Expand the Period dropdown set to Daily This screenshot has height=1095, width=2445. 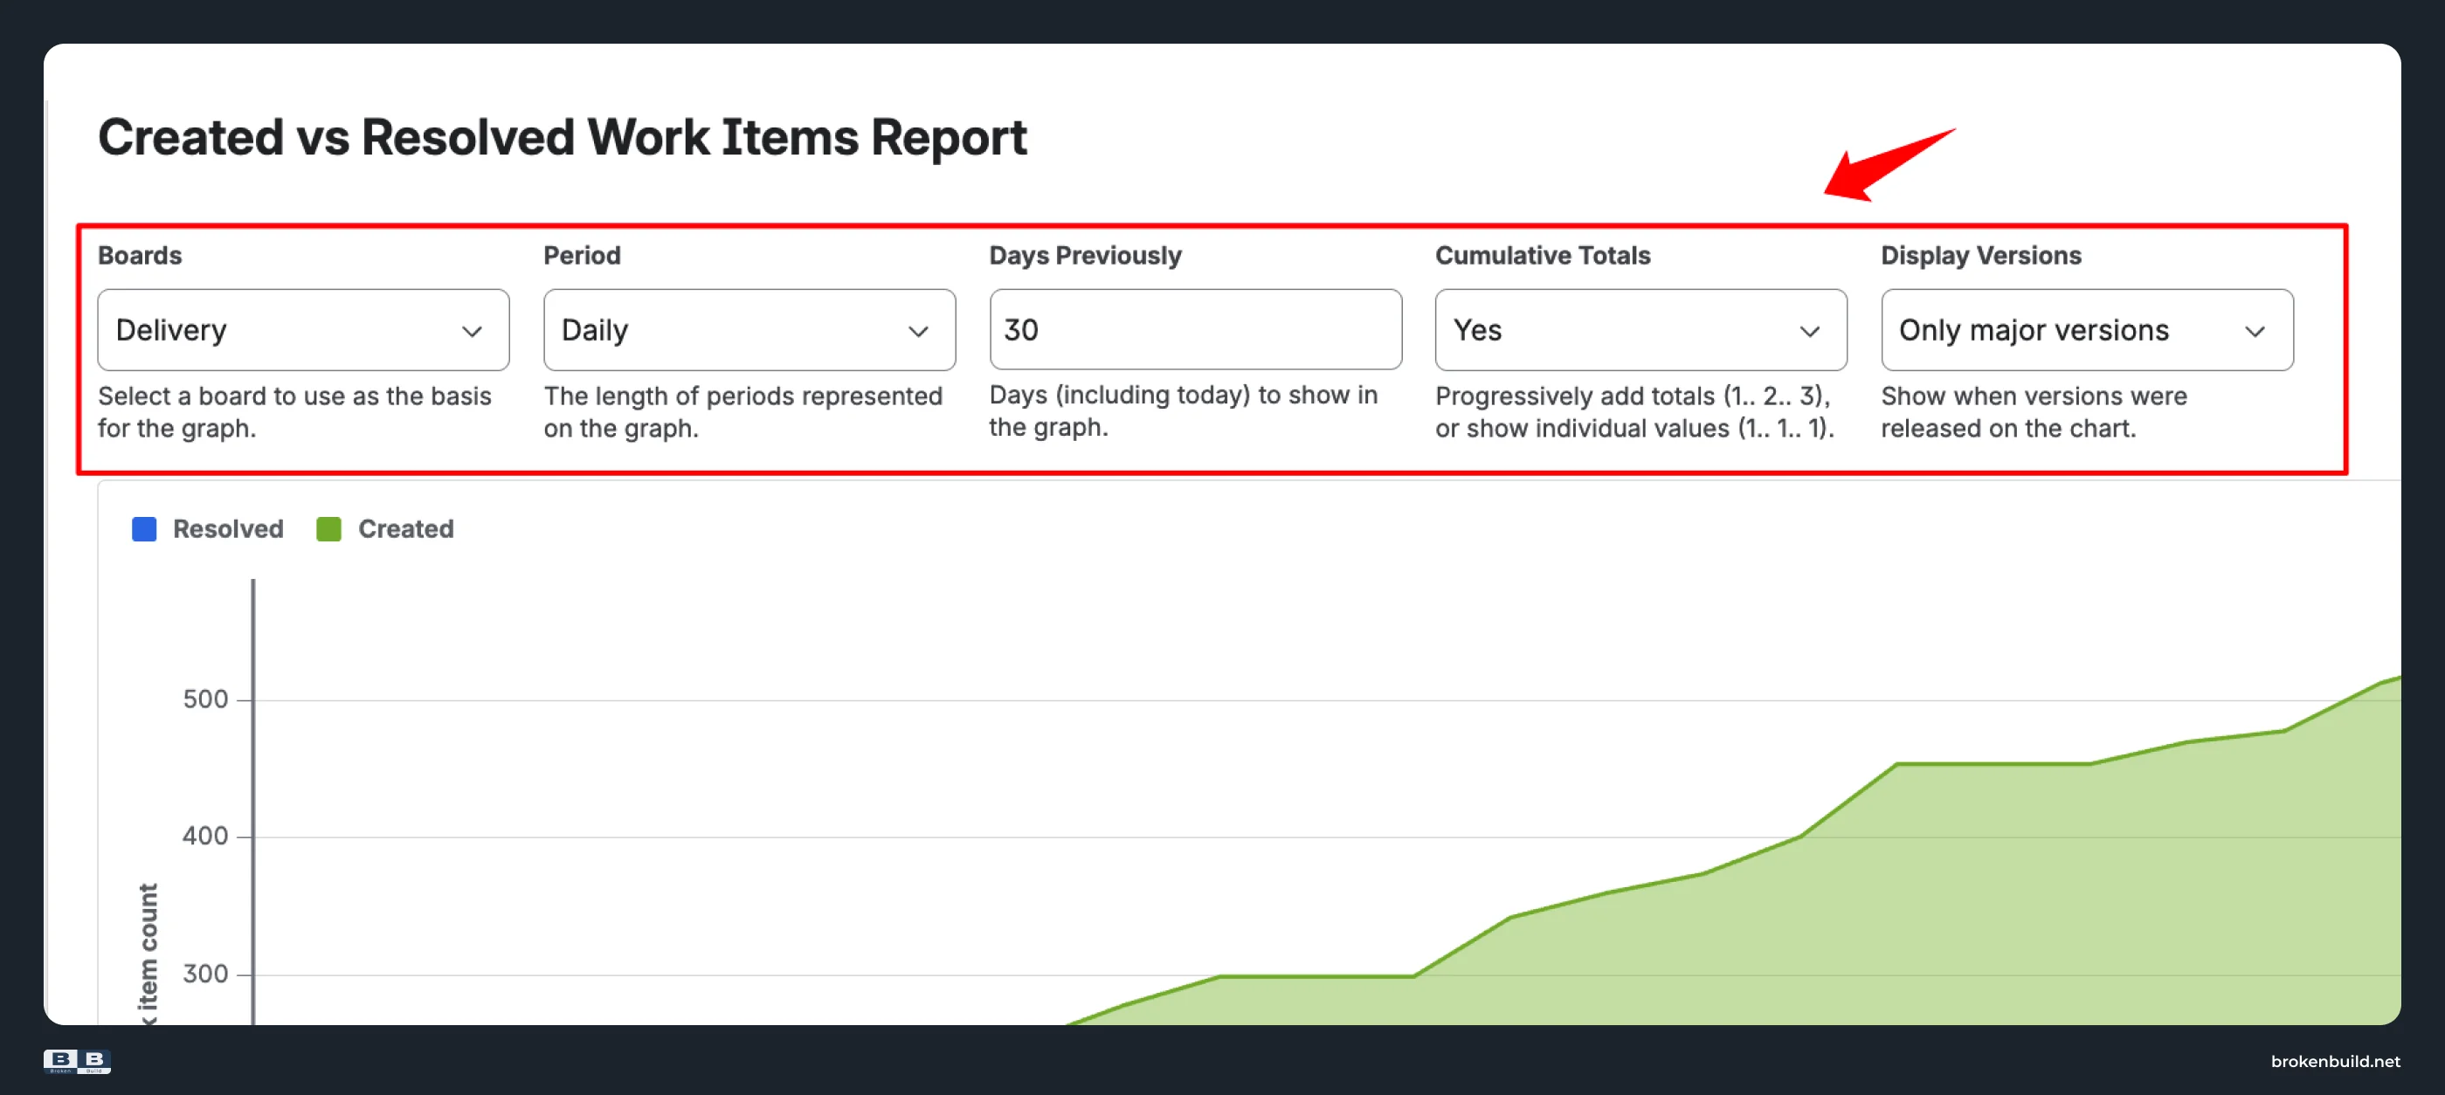point(749,329)
